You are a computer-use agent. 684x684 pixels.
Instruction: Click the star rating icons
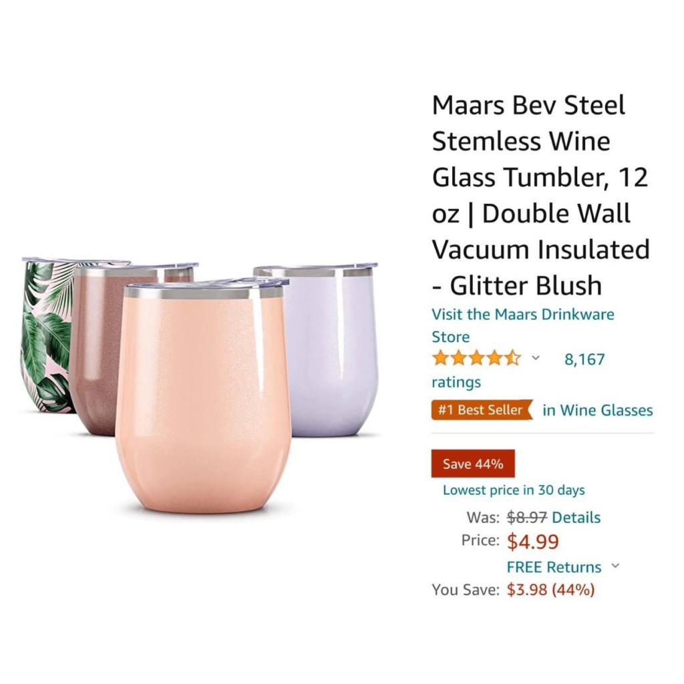(x=476, y=359)
